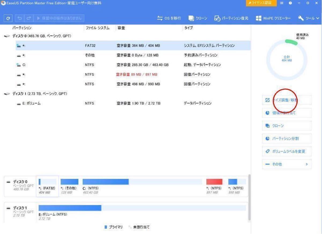Click the red 空き容量 89 MB / 897 MB text
The height and width of the screenshot is (234, 322).
[137, 74]
